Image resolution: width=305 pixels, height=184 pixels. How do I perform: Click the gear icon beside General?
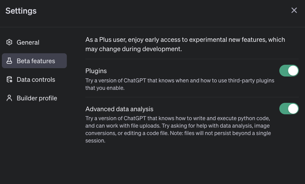click(x=9, y=42)
